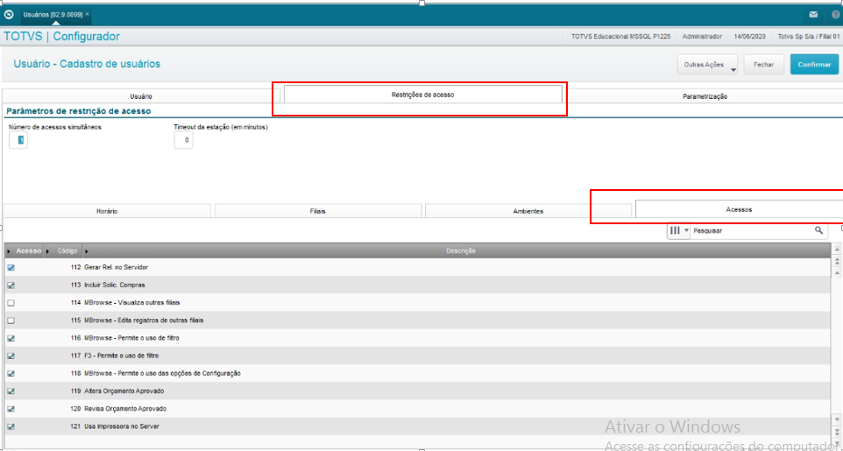Move grid down one row with scrollbar arrow
This screenshot has height=451, width=843.
coord(836,419)
